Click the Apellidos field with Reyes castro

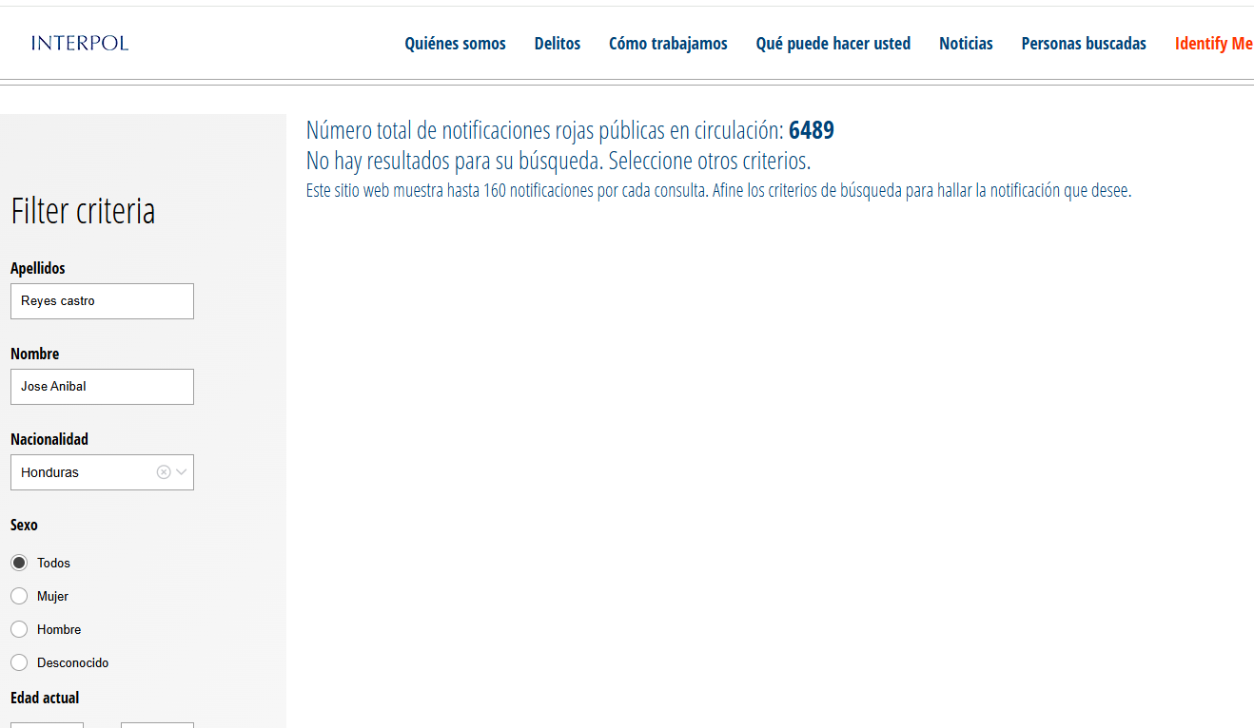pos(102,301)
